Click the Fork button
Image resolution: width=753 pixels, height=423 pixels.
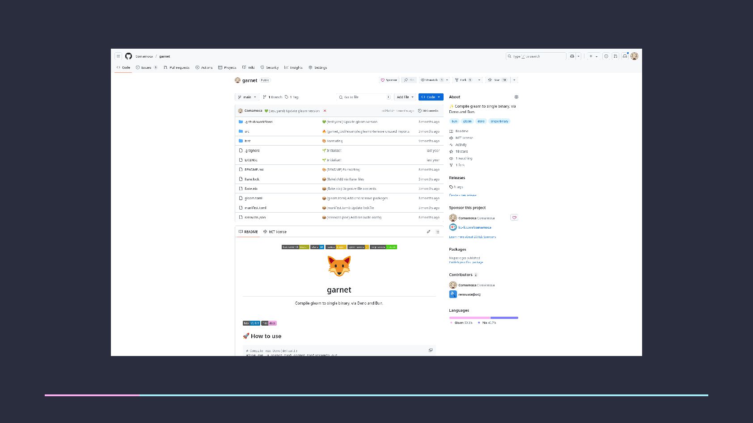463,80
